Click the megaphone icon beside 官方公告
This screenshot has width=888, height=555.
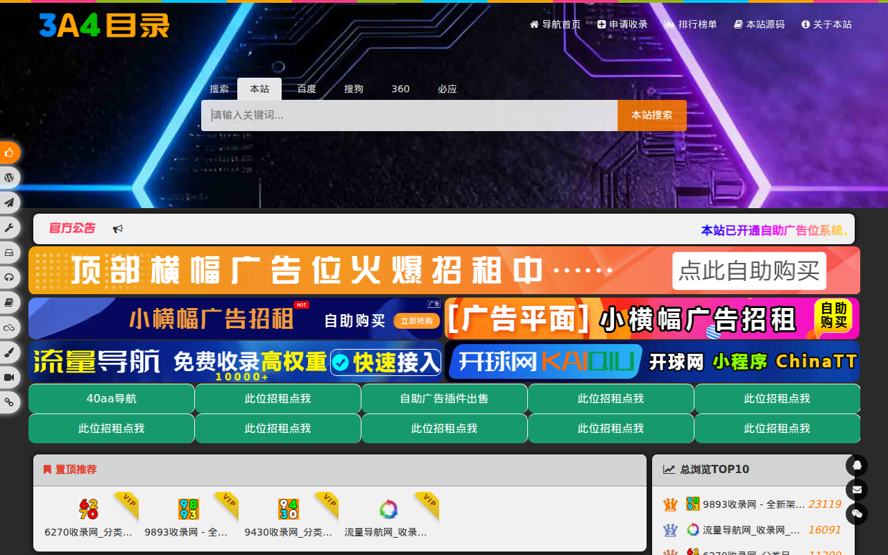point(118,229)
